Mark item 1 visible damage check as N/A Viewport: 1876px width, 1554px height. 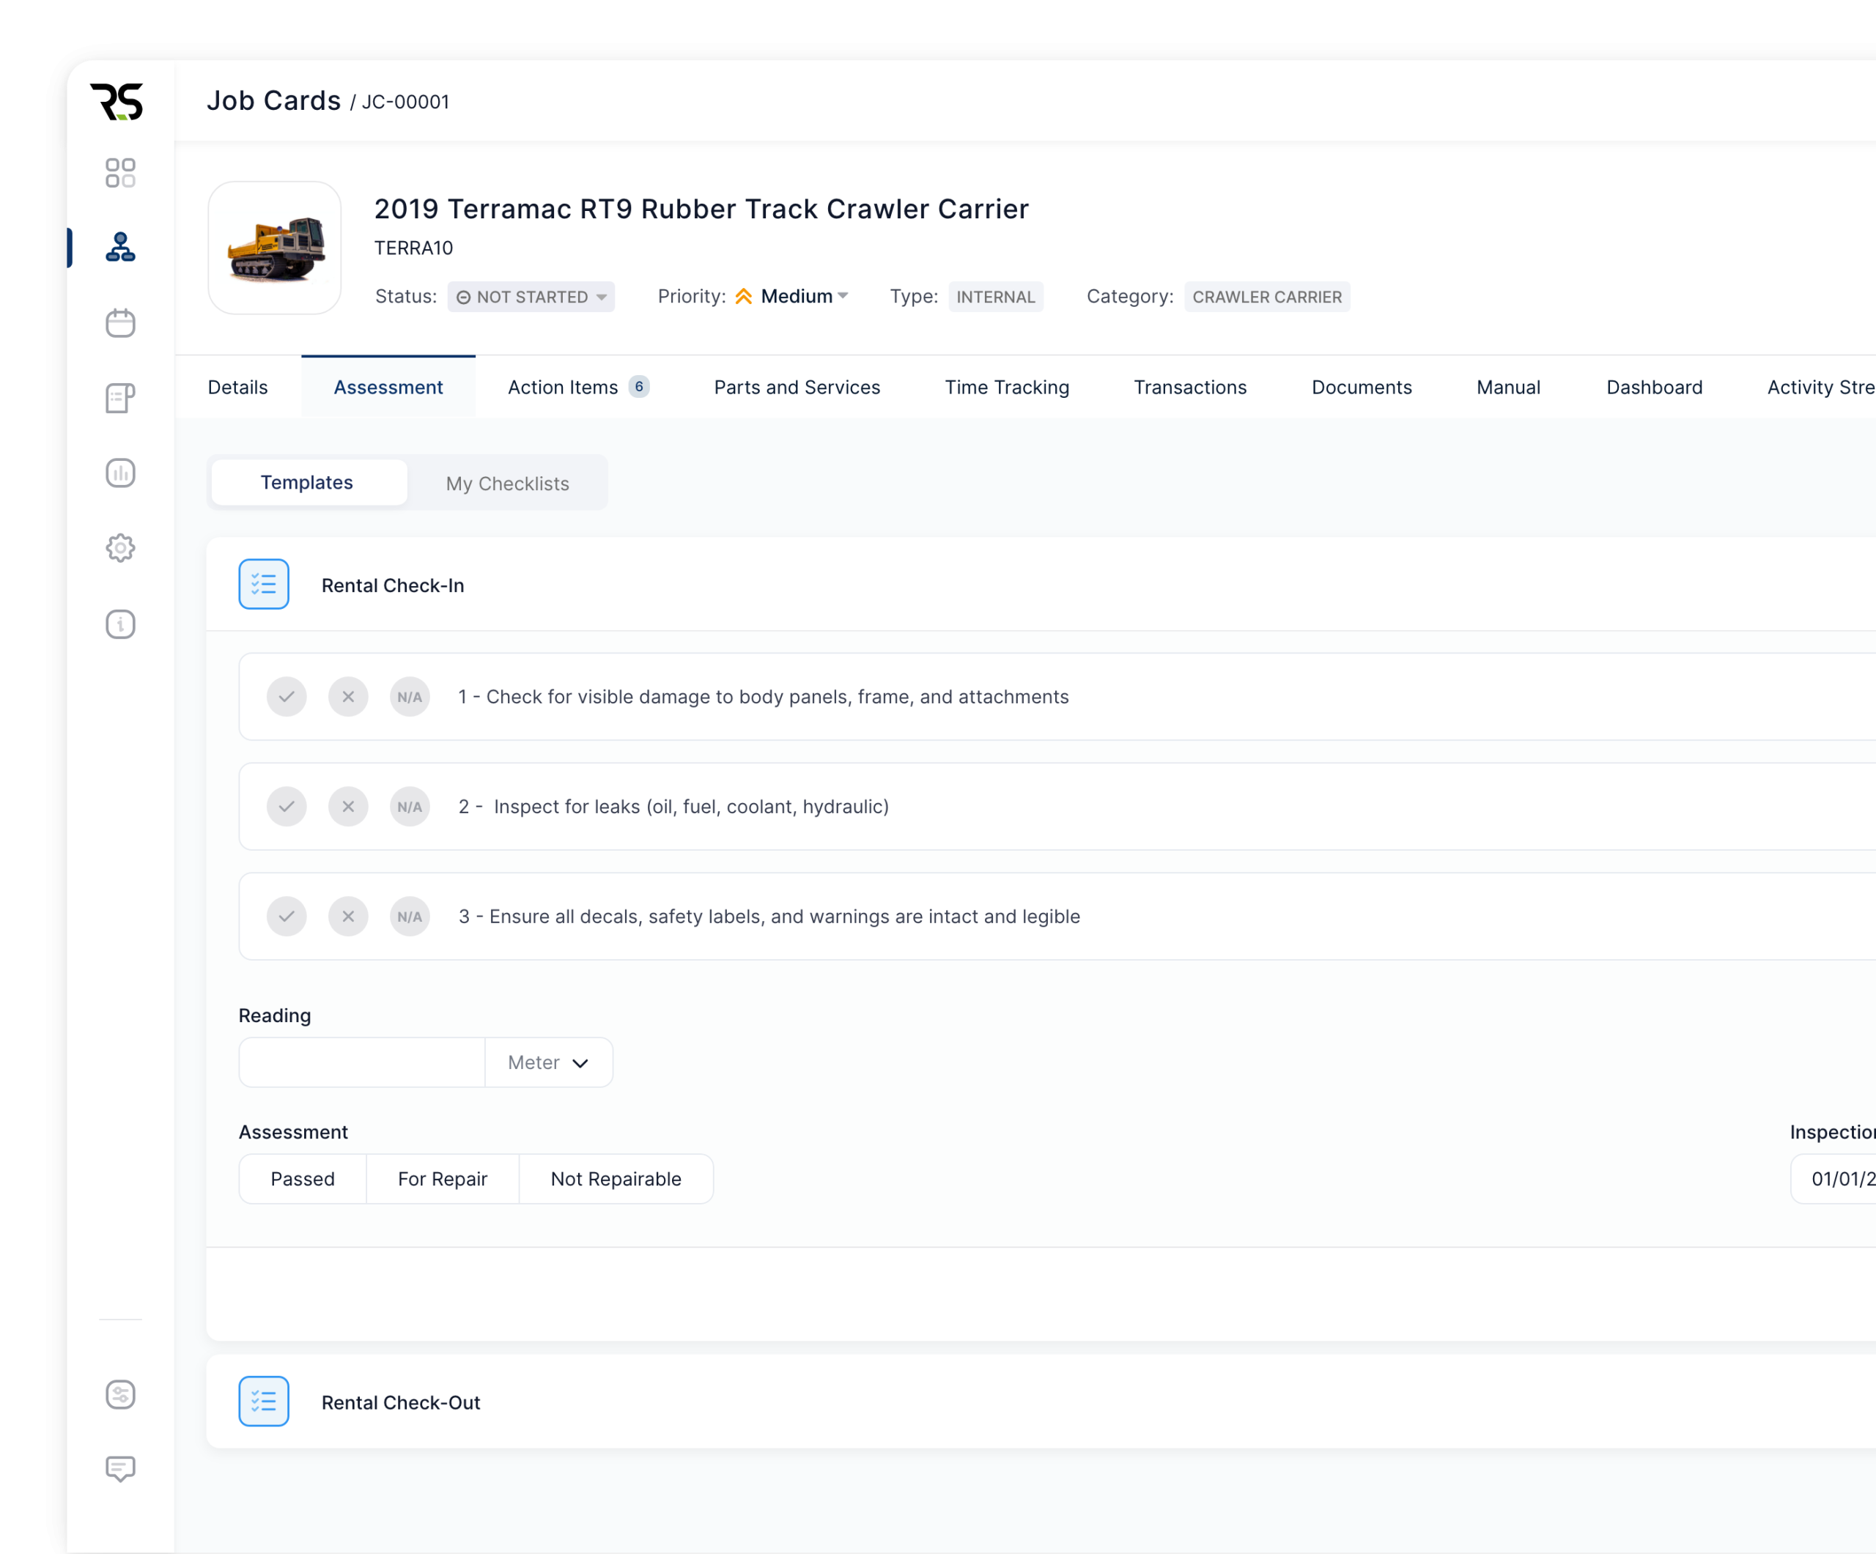(x=410, y=697)
